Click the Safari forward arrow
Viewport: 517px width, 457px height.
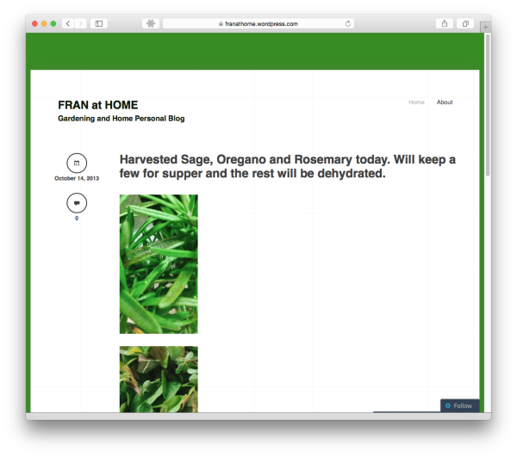pos(80,24)
